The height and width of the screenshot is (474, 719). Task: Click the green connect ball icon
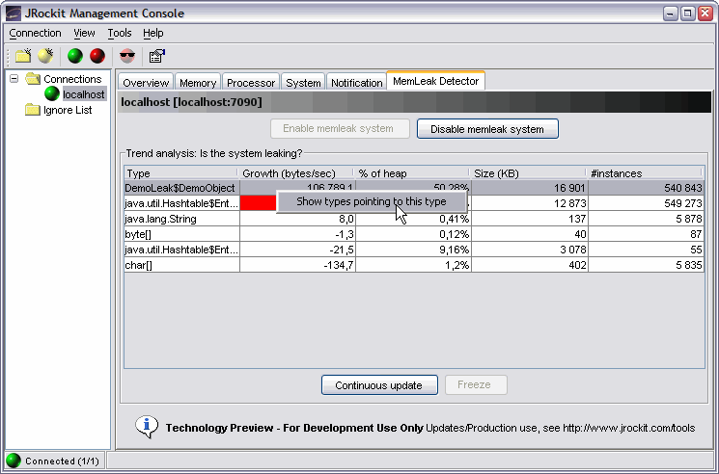click(x=75, y=56)
